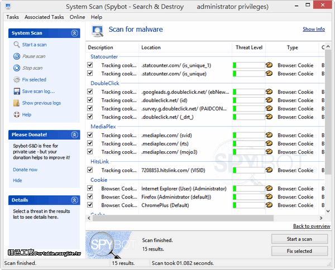Uncheck statcounter (is_unique) tracking cookie
Image resolution: width=335 pixels, height=270 pixels.
pyautogui.click(x=90, y=73)
